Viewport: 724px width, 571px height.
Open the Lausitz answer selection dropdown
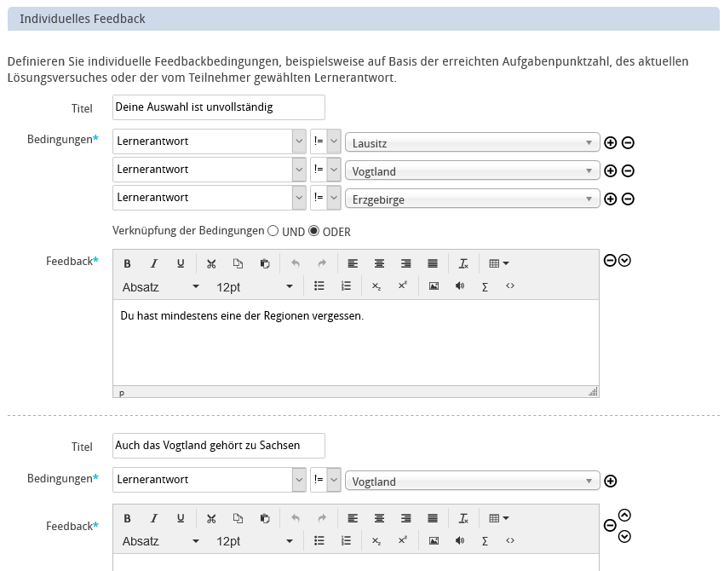pos(473,142)
